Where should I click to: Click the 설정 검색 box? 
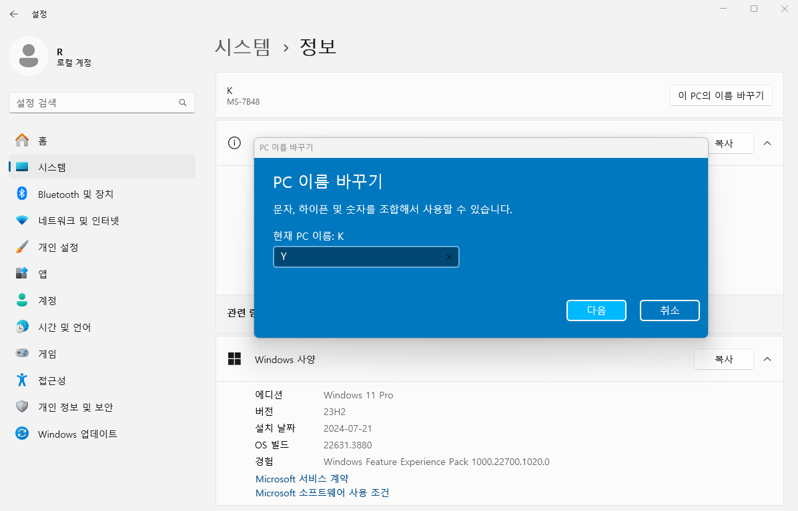point(102,103)
